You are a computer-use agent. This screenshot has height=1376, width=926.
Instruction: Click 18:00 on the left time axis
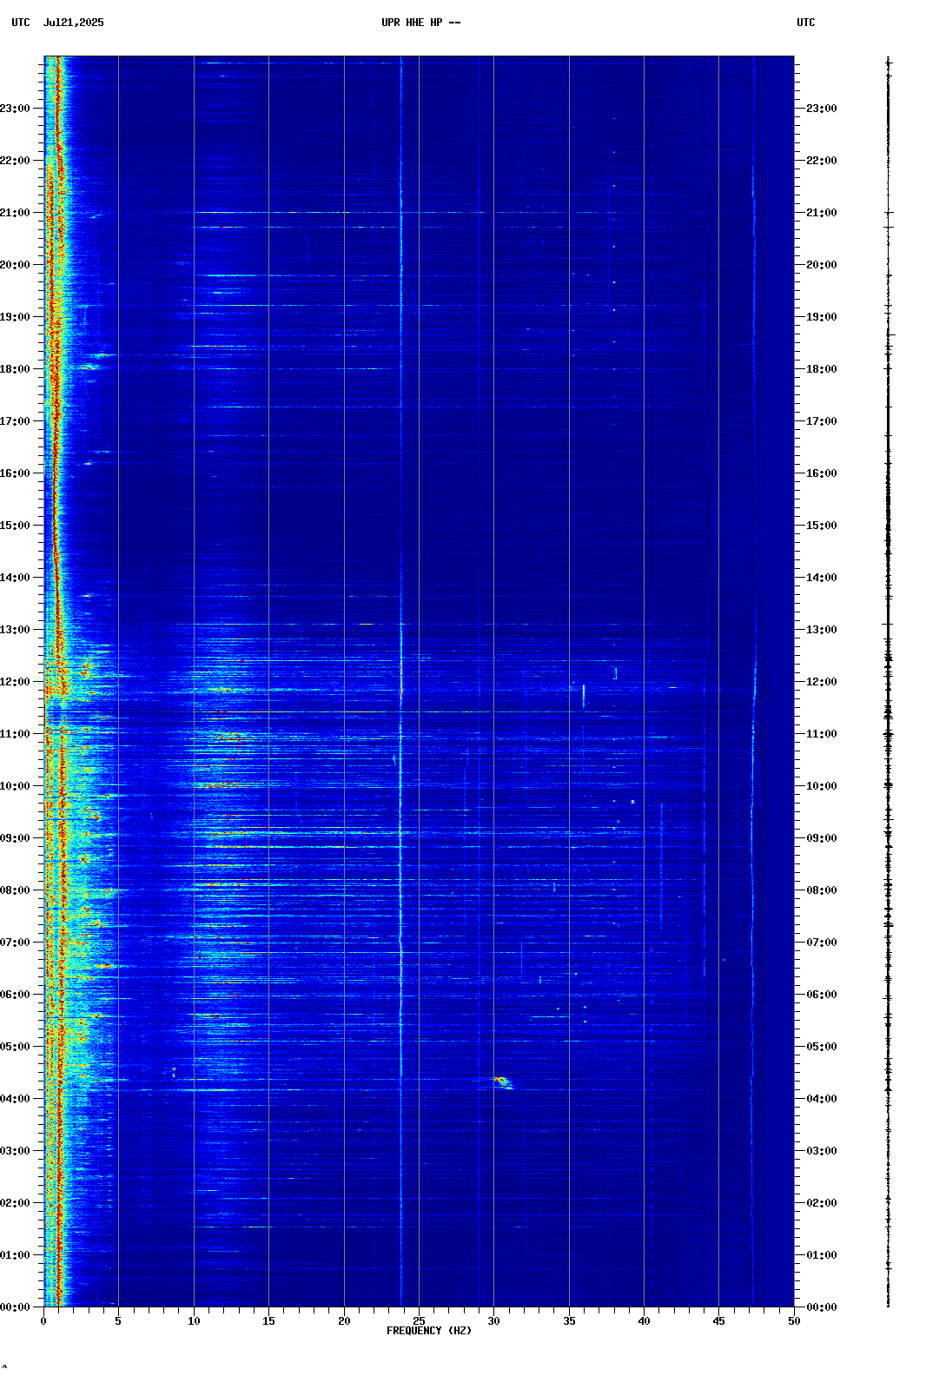click(x=15, y=369)
